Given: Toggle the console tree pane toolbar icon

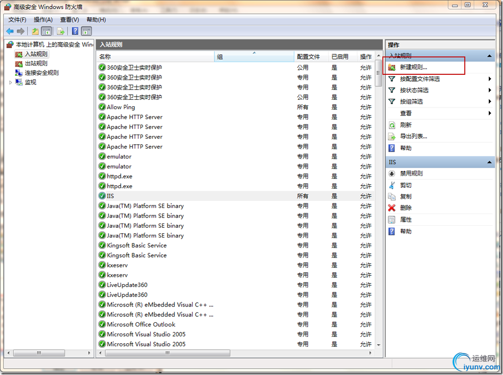Looking at the screenshot, I should click(46, 31).
